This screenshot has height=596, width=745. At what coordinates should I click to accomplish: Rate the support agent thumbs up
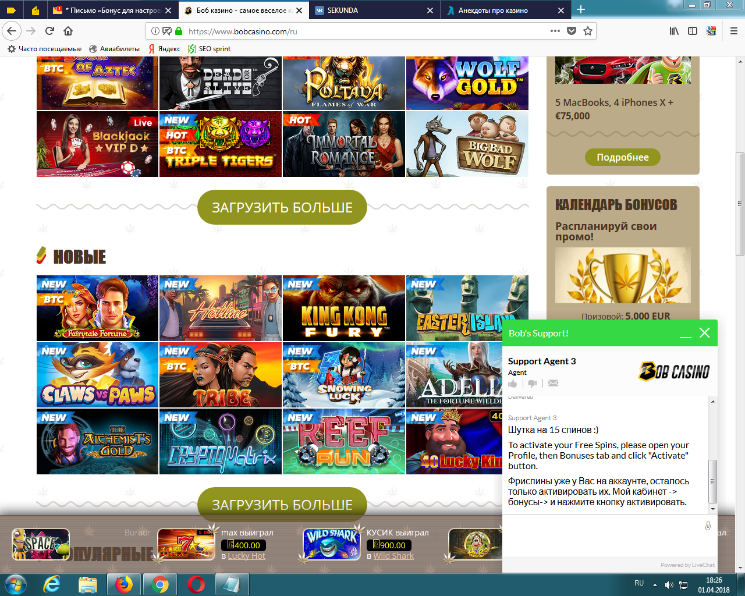click(x=513, y=383)
